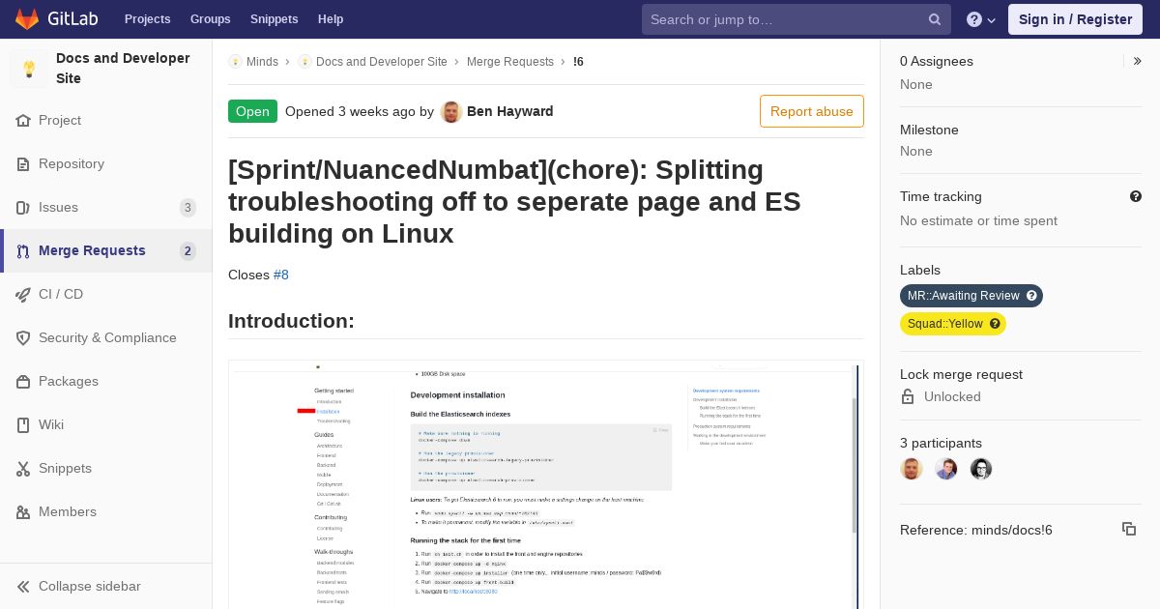Open Ben Hayward author profile link

coord(510,111)
